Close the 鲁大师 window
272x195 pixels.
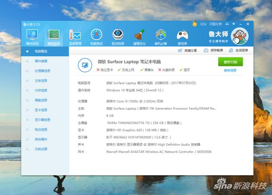(248, 24)
